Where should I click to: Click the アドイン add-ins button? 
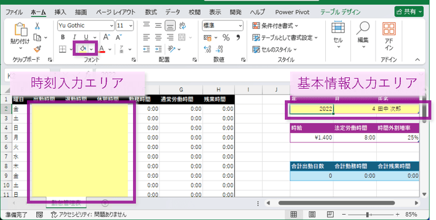pos(389,36)
